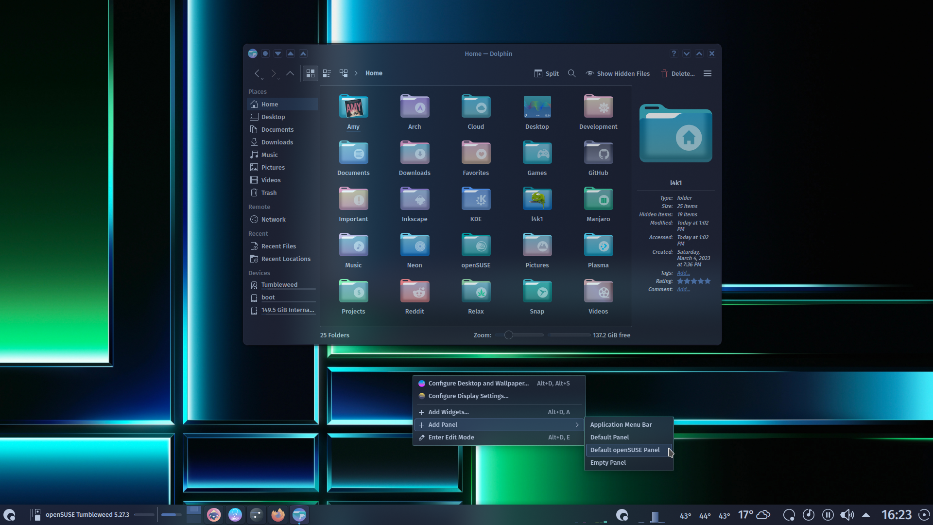Choose Add Widgets from the context menu
933x525 pixels.
449,412
